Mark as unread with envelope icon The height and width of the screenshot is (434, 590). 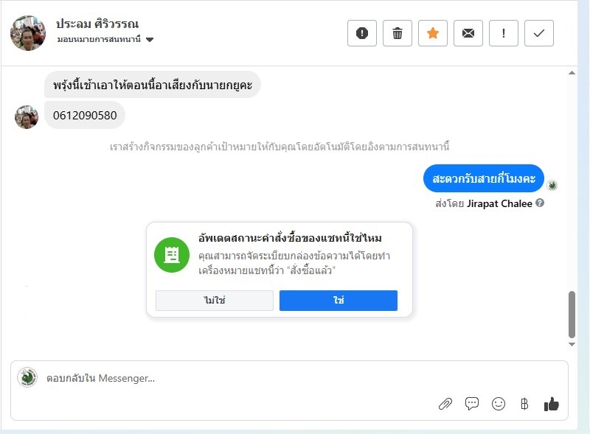coord(468,33)
